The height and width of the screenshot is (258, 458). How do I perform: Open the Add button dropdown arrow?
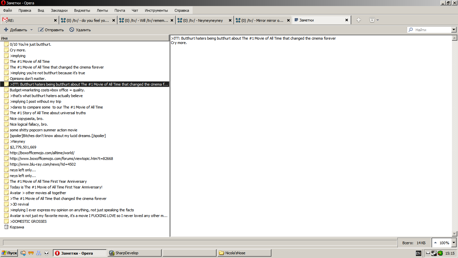pos(32,30)
